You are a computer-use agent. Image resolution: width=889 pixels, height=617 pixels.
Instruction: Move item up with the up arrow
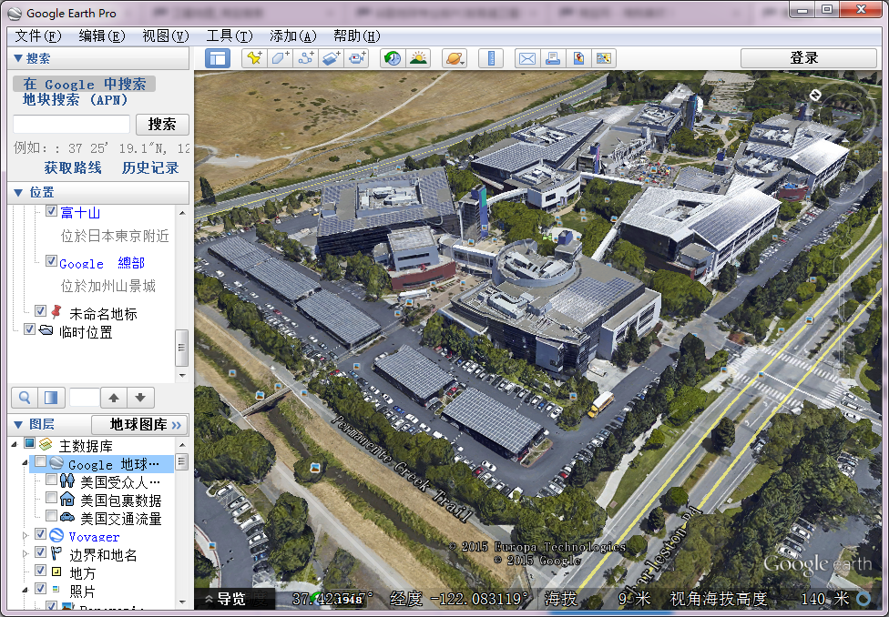[114, 398]
